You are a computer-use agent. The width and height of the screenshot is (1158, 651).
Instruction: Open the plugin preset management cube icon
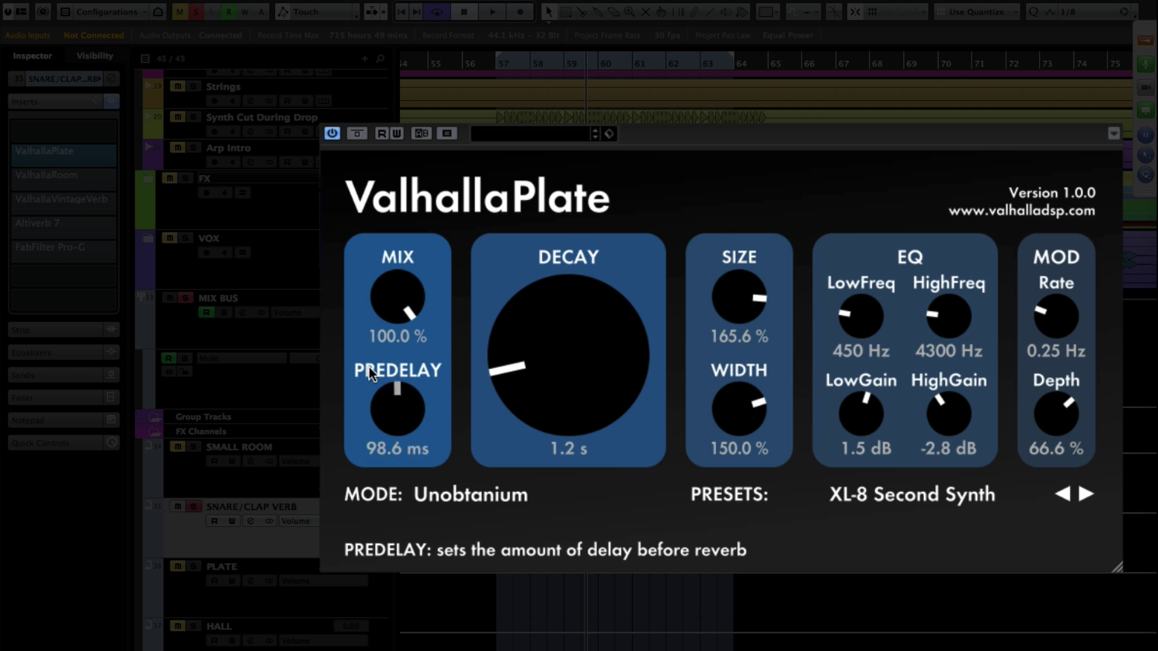coord(609,134)
